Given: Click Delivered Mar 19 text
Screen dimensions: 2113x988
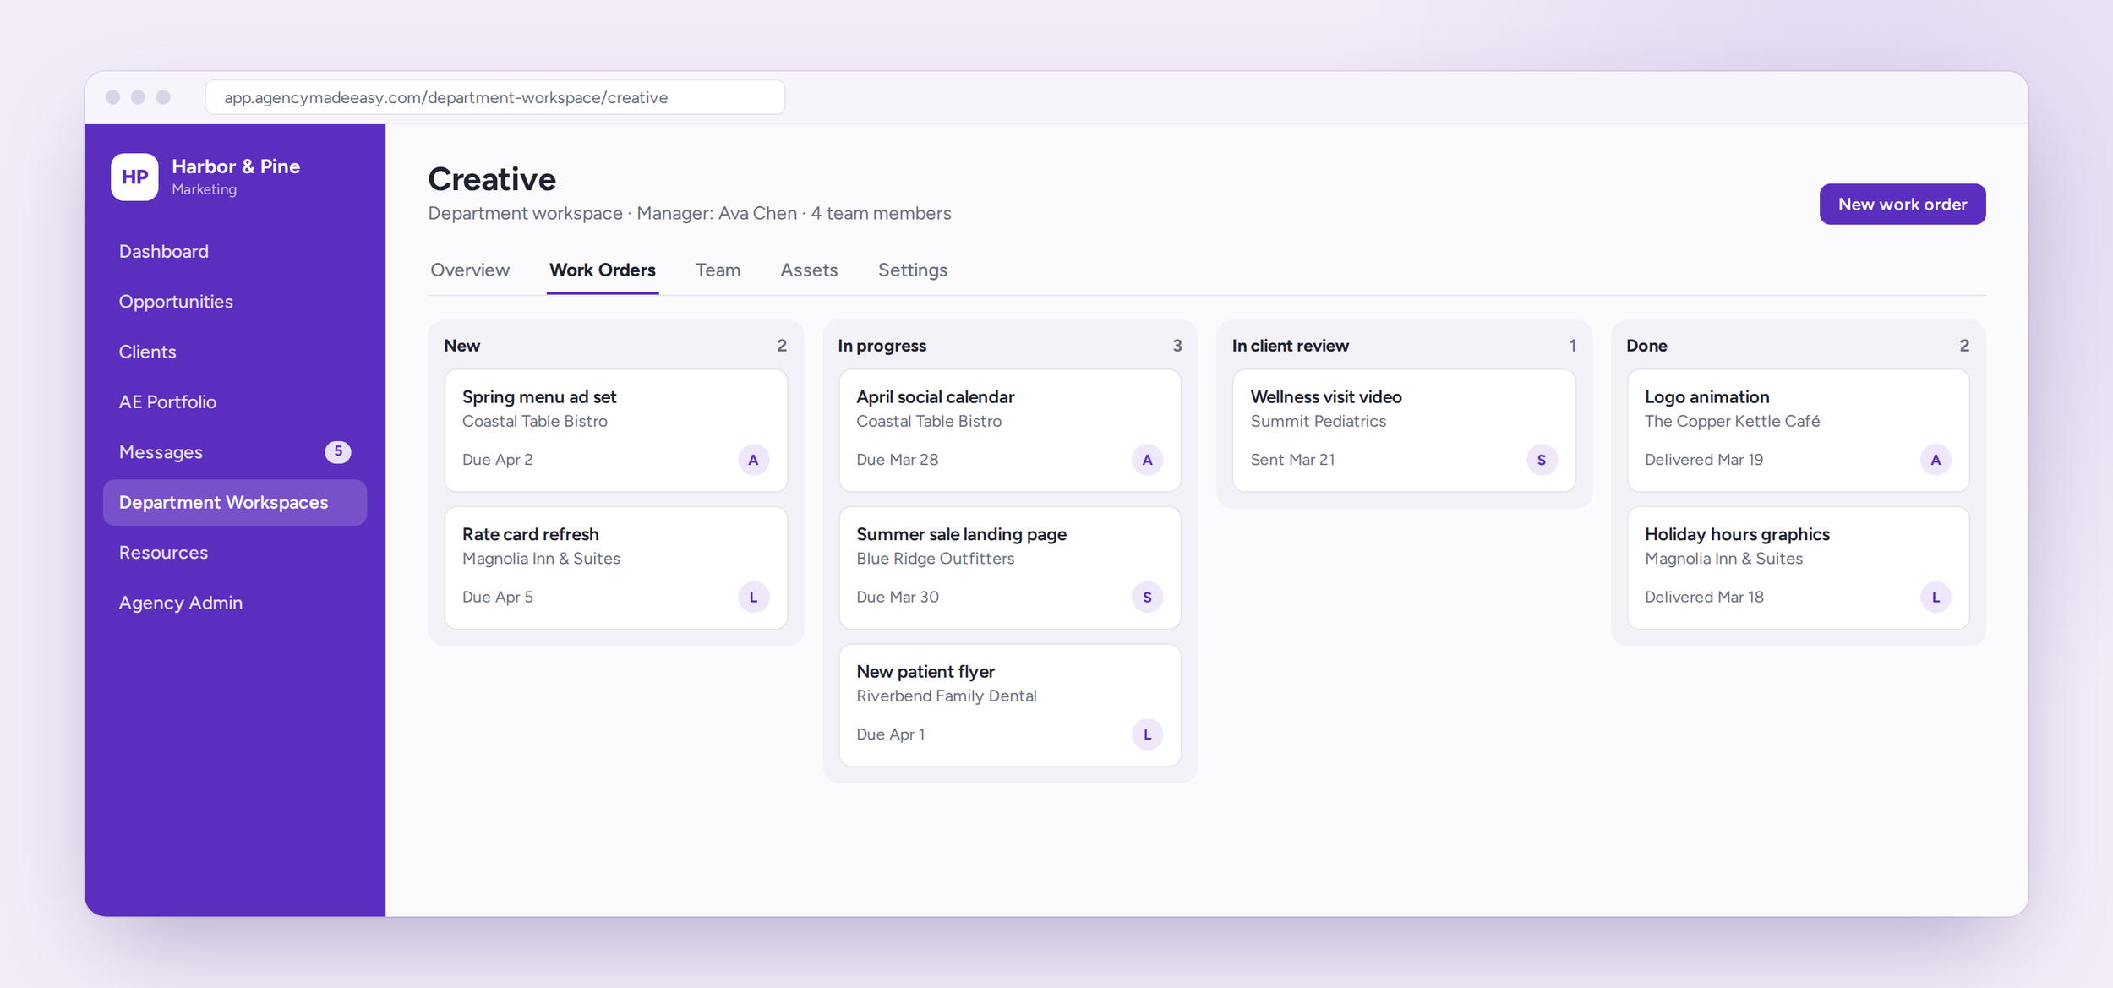Looking at the screenshot, I should tap(1704, 460).
